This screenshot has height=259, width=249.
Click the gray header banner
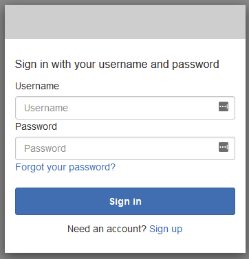click(125, 22)
